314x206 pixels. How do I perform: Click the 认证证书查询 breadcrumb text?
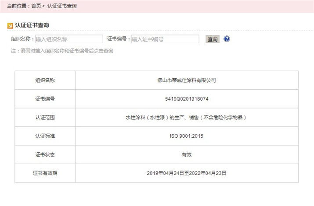62,6
